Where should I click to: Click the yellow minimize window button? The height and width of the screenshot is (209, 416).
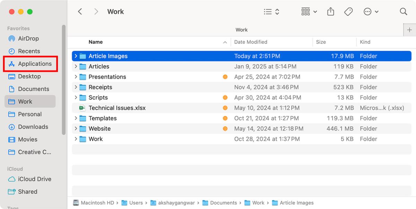tap(21, 11)
